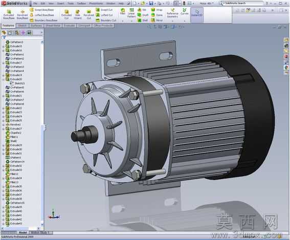The height and width of the screenshot is (240, 290).
Task: Open the Edit menu
Action: (43, 4)
